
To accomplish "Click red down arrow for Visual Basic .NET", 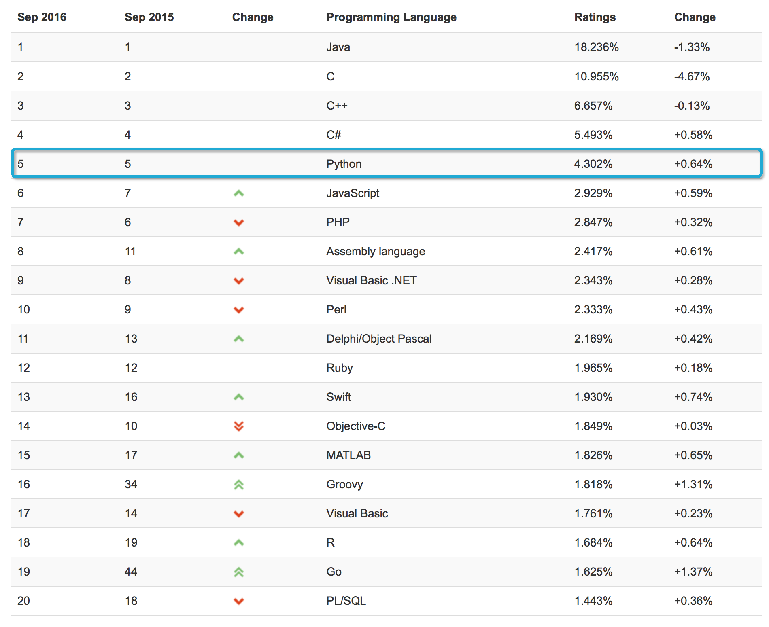I will pos(239,281).
